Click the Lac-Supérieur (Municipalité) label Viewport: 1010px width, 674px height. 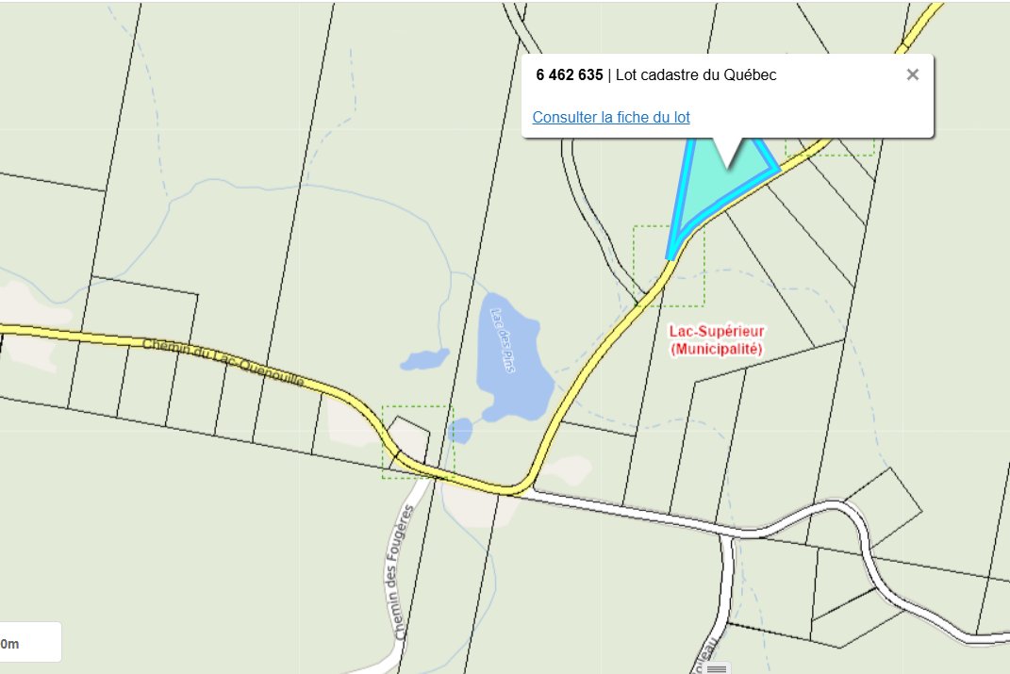[717, 340]
